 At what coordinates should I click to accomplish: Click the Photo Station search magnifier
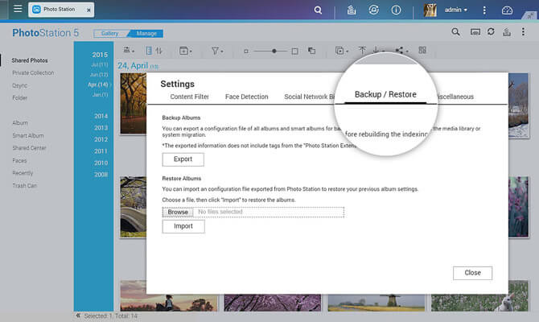[456, 32]
